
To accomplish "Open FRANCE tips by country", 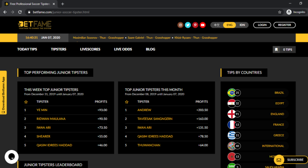I will (278, 125).
